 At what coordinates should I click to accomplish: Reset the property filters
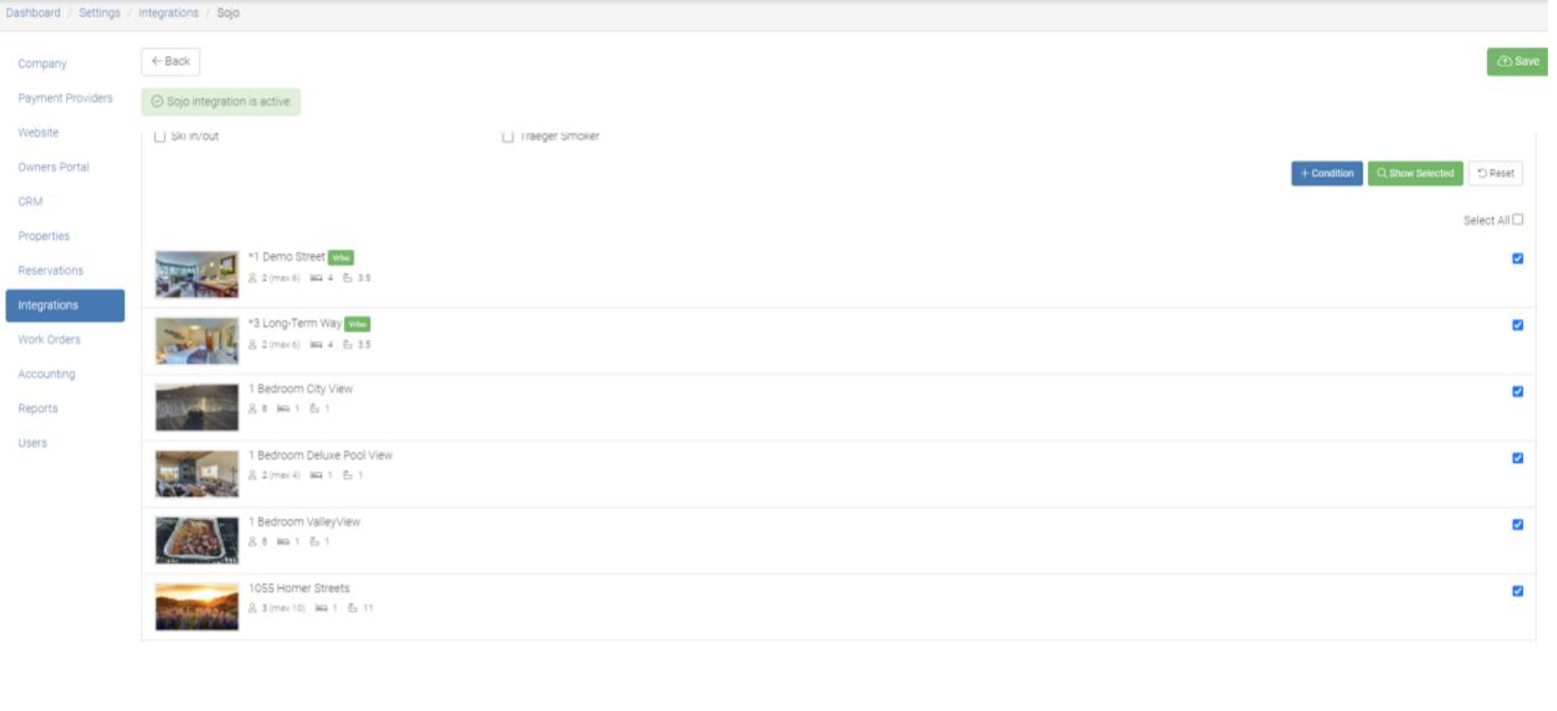coord(1495,174)
